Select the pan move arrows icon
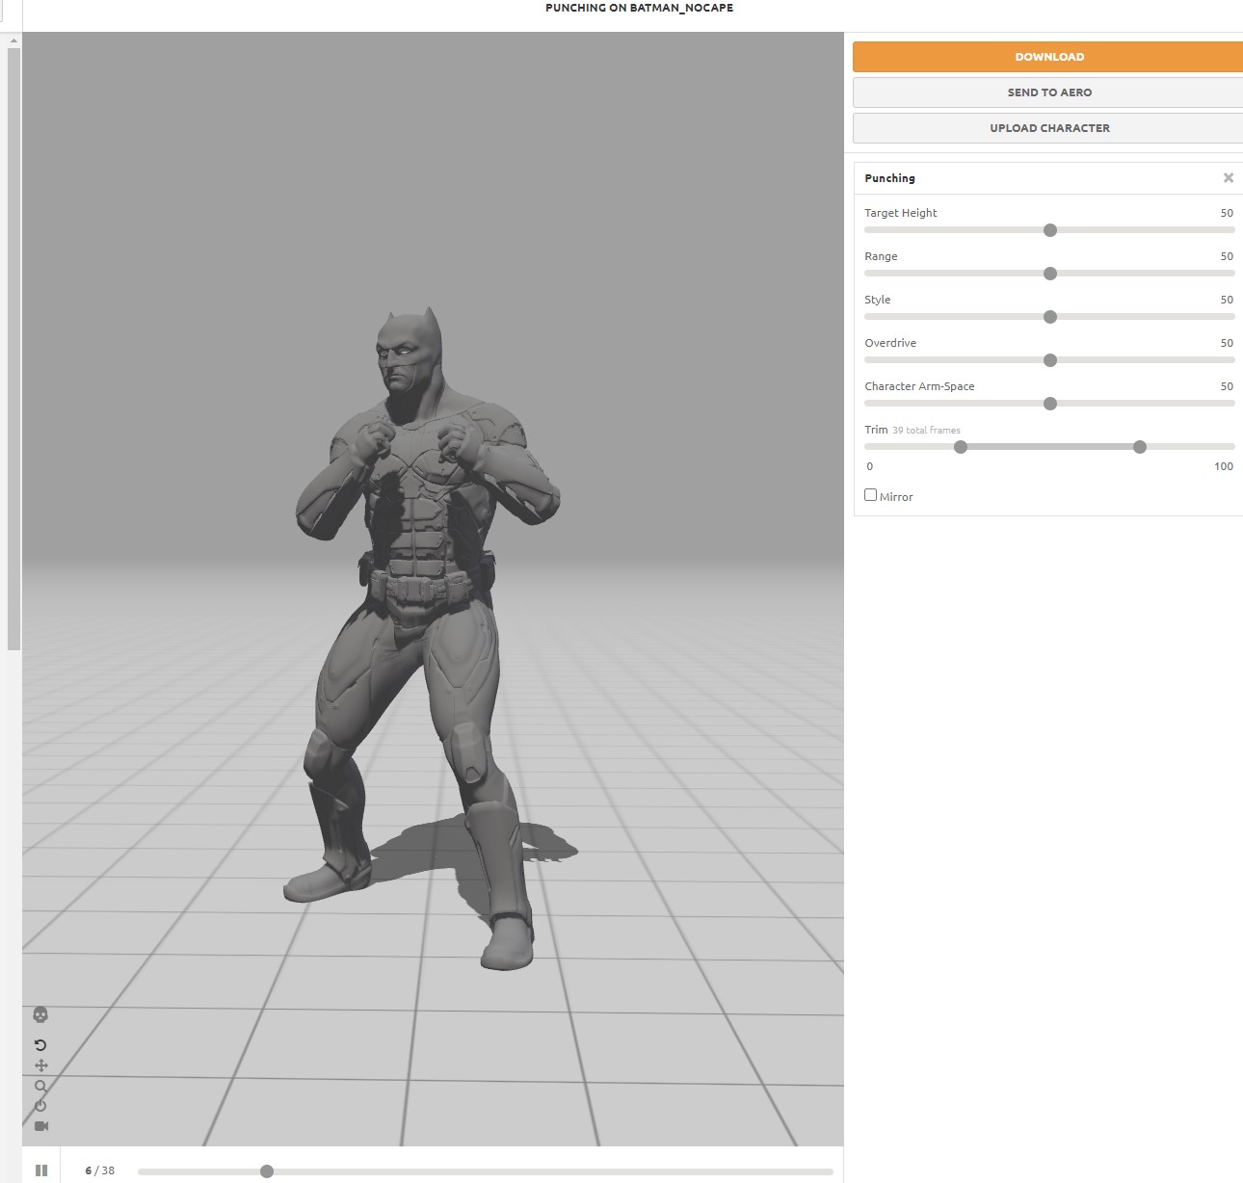Screen dimensions: 1243x1183 coord(40,1065)
